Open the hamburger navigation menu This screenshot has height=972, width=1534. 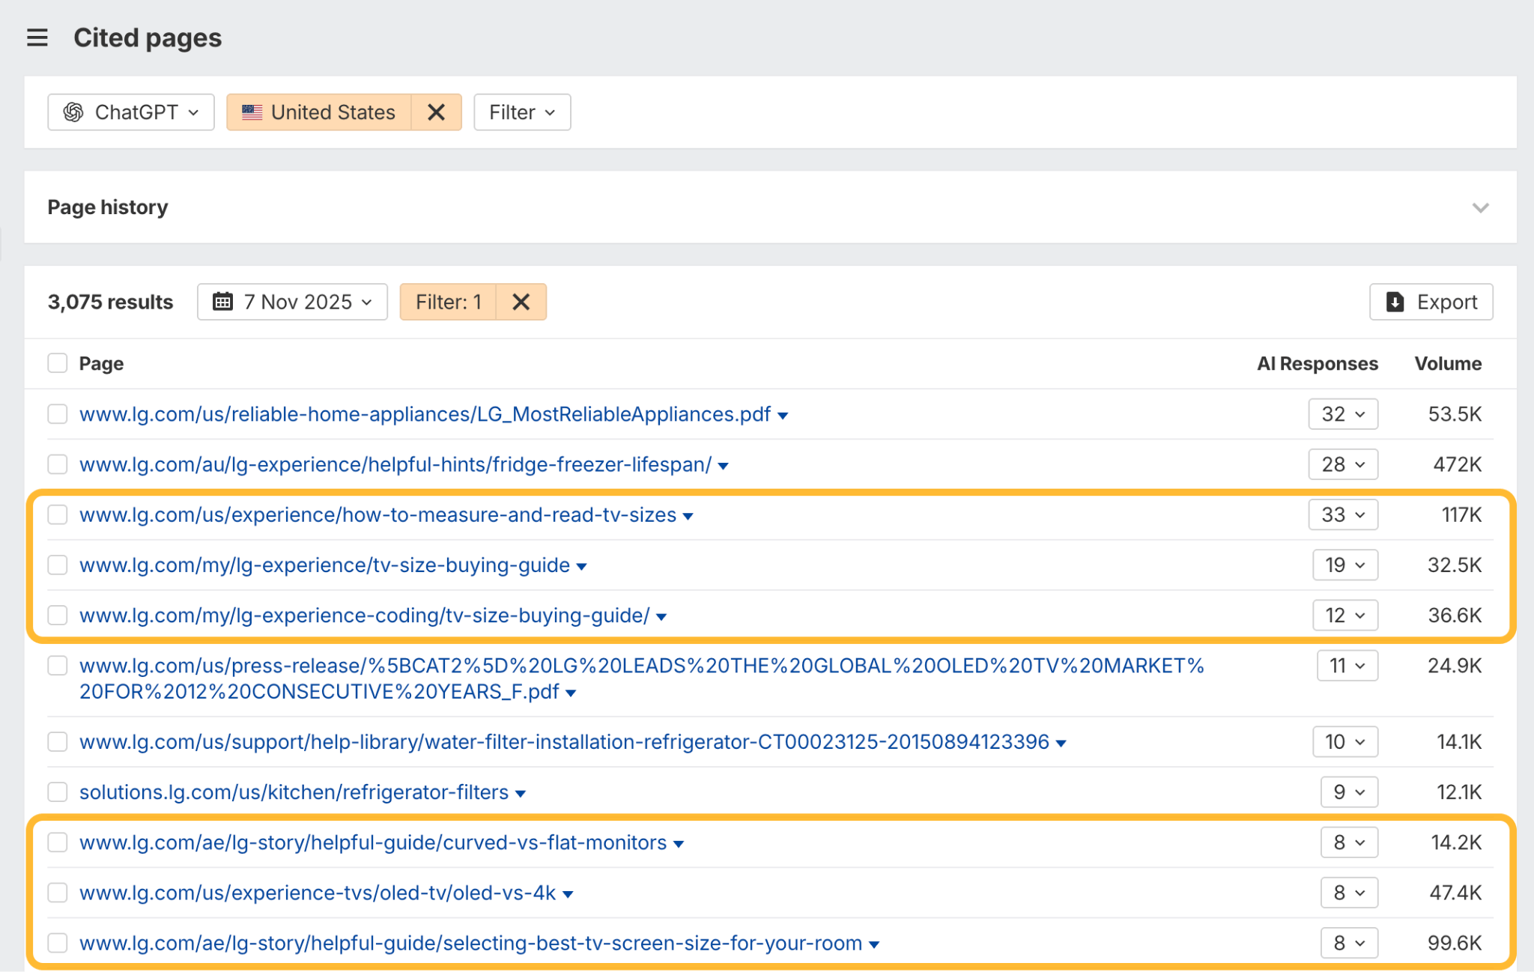tap(37, 37)
